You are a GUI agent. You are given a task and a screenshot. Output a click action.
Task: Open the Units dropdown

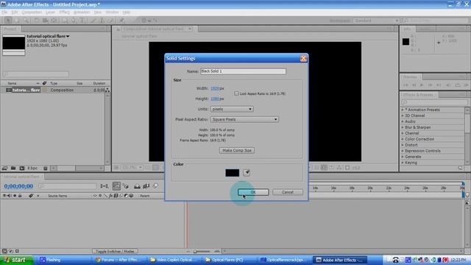tap(232, 109)
